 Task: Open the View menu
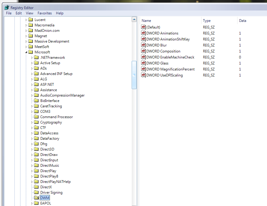[x=29, y=13]
